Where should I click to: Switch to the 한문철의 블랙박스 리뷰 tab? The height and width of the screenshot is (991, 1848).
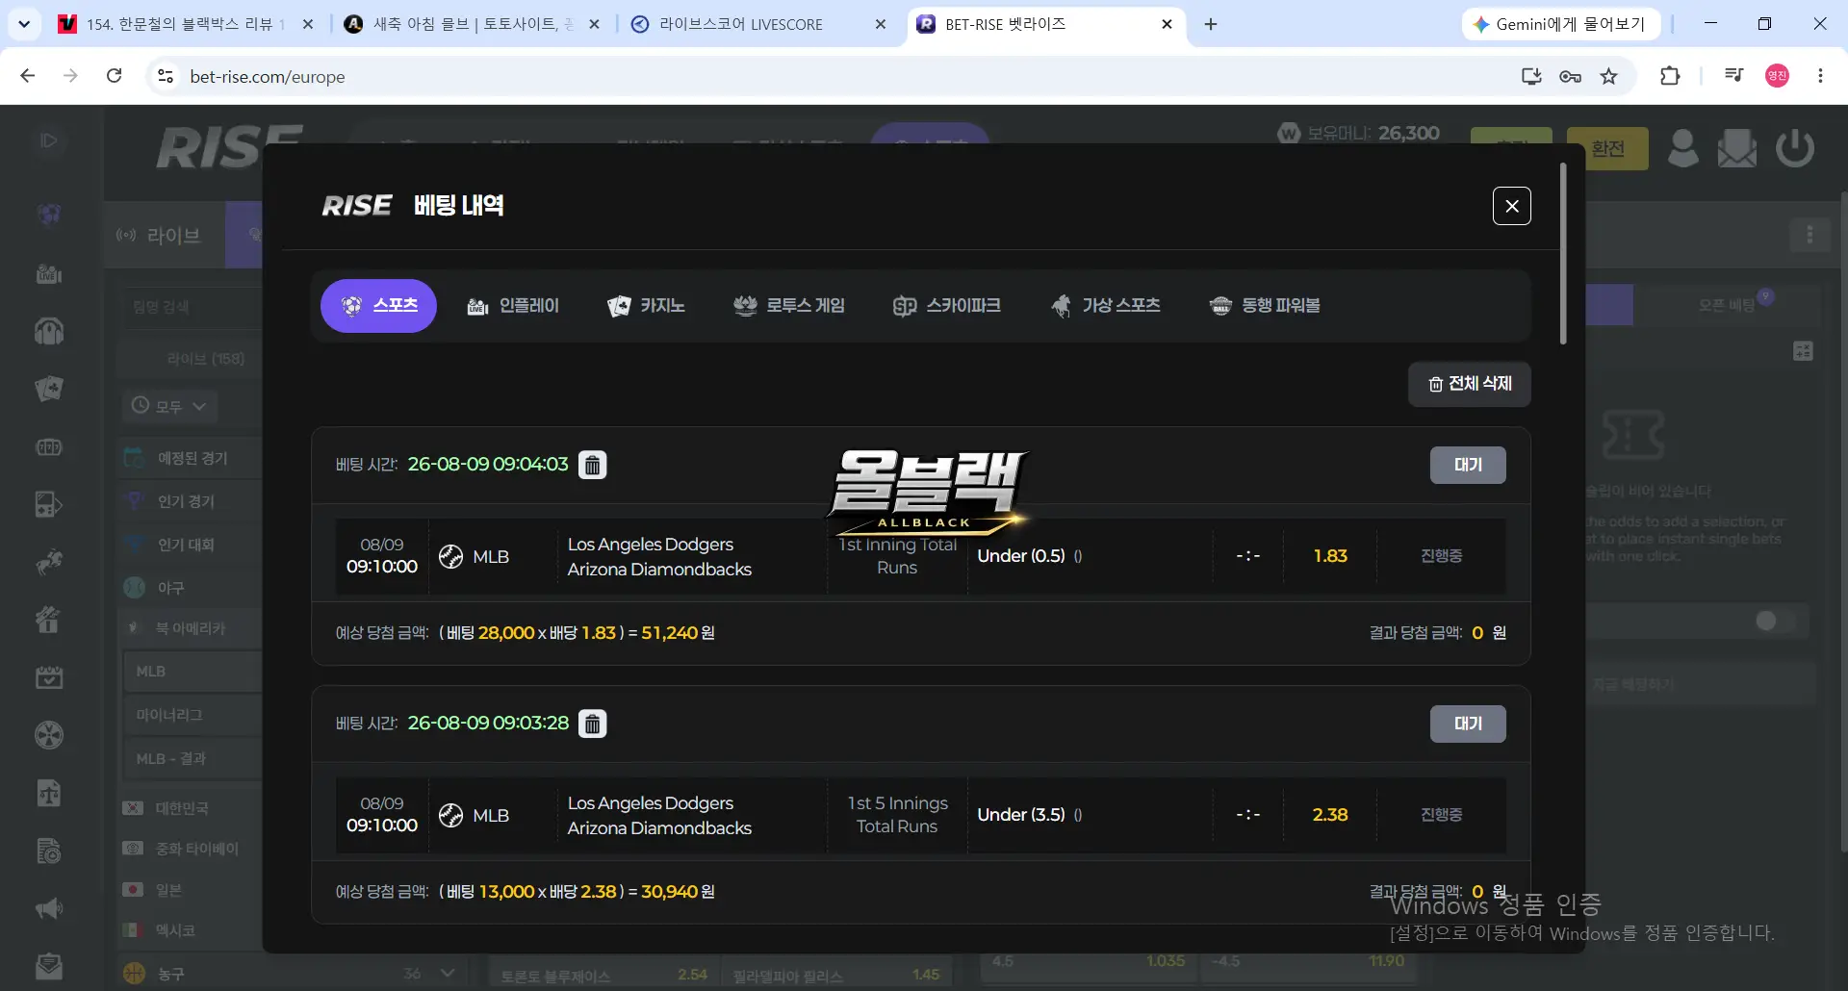point(187,24)
